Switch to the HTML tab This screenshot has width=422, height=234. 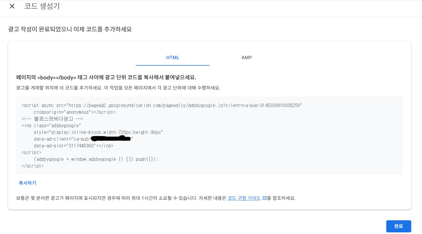(x=173, y=58)
